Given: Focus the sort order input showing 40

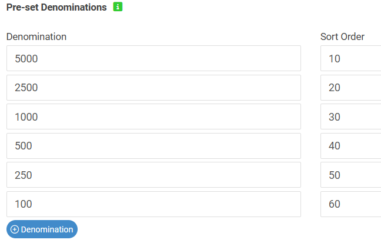Looking at the screenshot, I should point(350,146).
